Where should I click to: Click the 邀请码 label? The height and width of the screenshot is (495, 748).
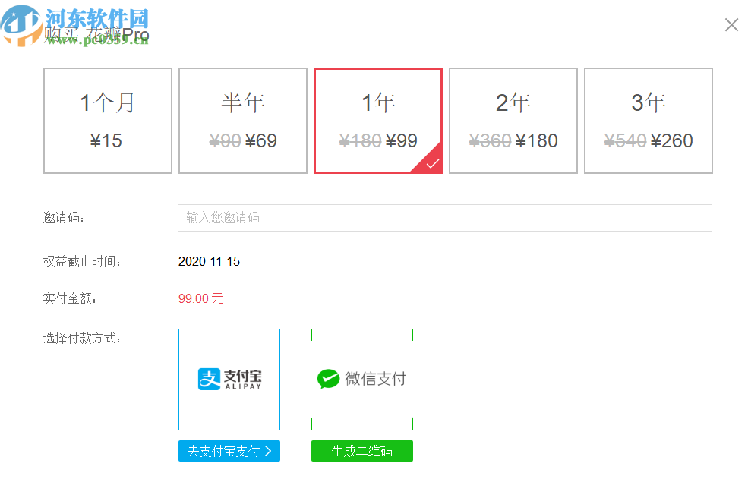coord(65,218)
